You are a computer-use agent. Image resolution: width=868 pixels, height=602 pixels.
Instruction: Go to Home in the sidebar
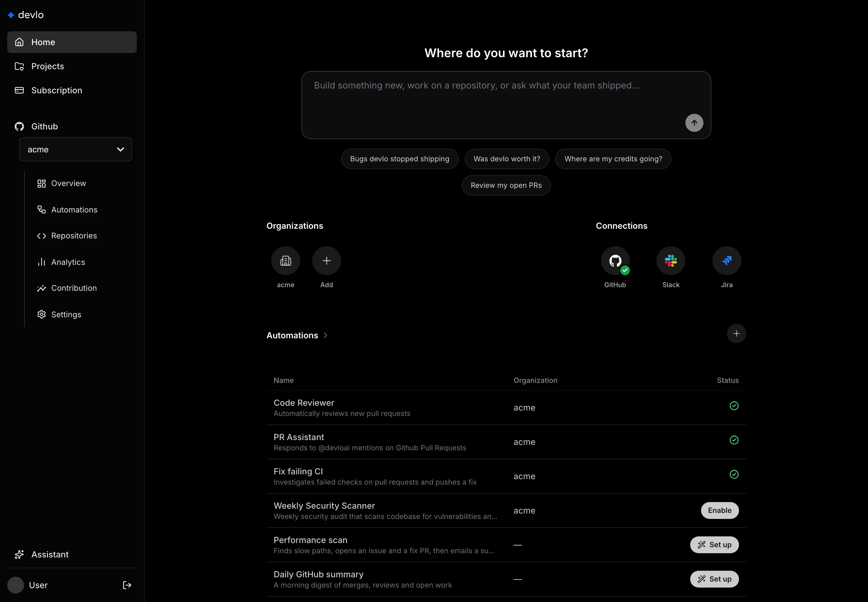pyautogui.click(x=72, y=42)
